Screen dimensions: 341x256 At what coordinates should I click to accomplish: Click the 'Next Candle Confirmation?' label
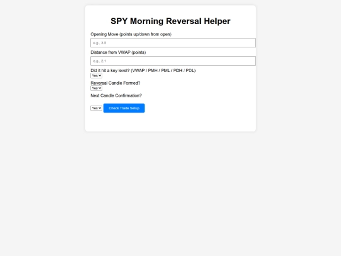pyautogui.click(x=116, y=95)
